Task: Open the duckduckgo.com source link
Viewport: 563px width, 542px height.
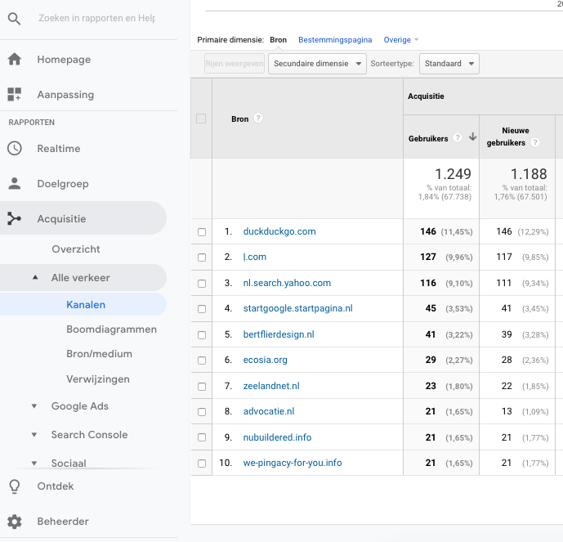Action: pyautogui.click(x=279, y=231)
